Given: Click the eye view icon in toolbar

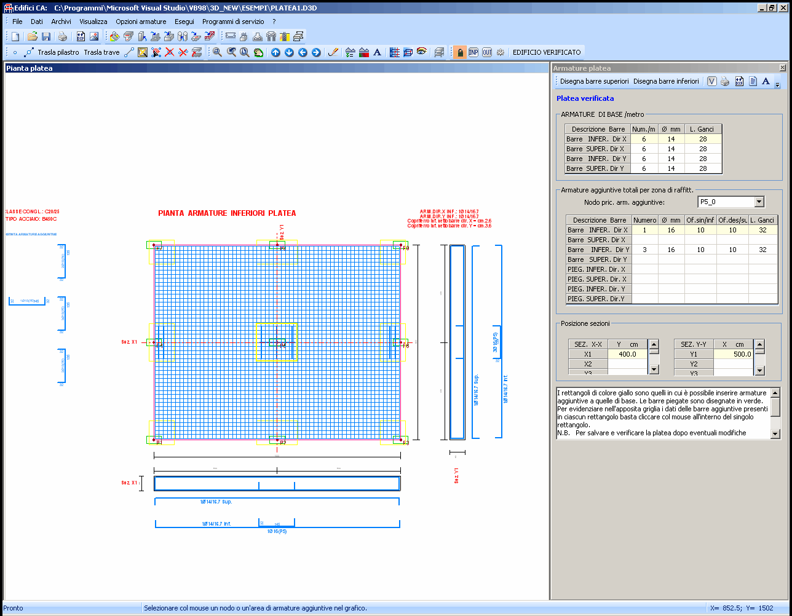Looking at the screenshot, I should click(x=422, y=52).
